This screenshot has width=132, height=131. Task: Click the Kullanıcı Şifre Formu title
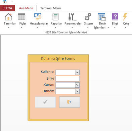coord(58,58)
